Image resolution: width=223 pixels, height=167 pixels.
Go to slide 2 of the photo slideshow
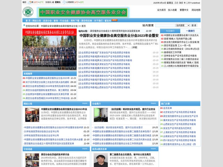(63, 68)
